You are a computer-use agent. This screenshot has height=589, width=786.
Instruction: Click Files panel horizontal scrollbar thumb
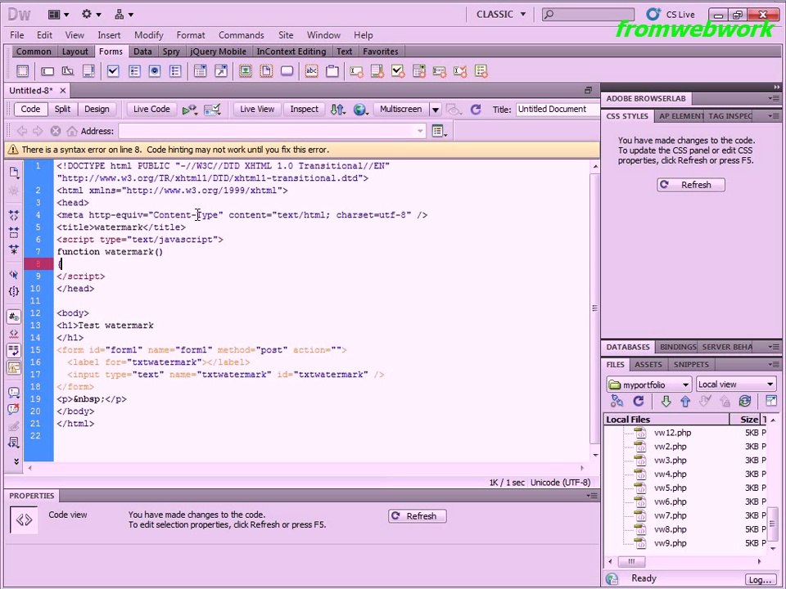tap(631, 561)
